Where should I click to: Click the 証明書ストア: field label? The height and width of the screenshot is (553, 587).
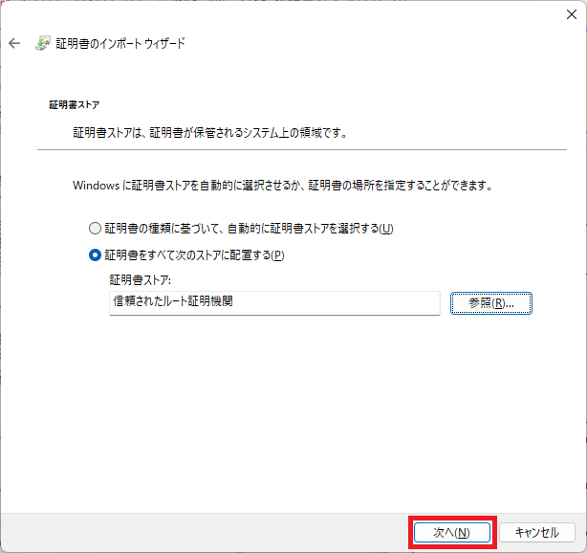140,280
